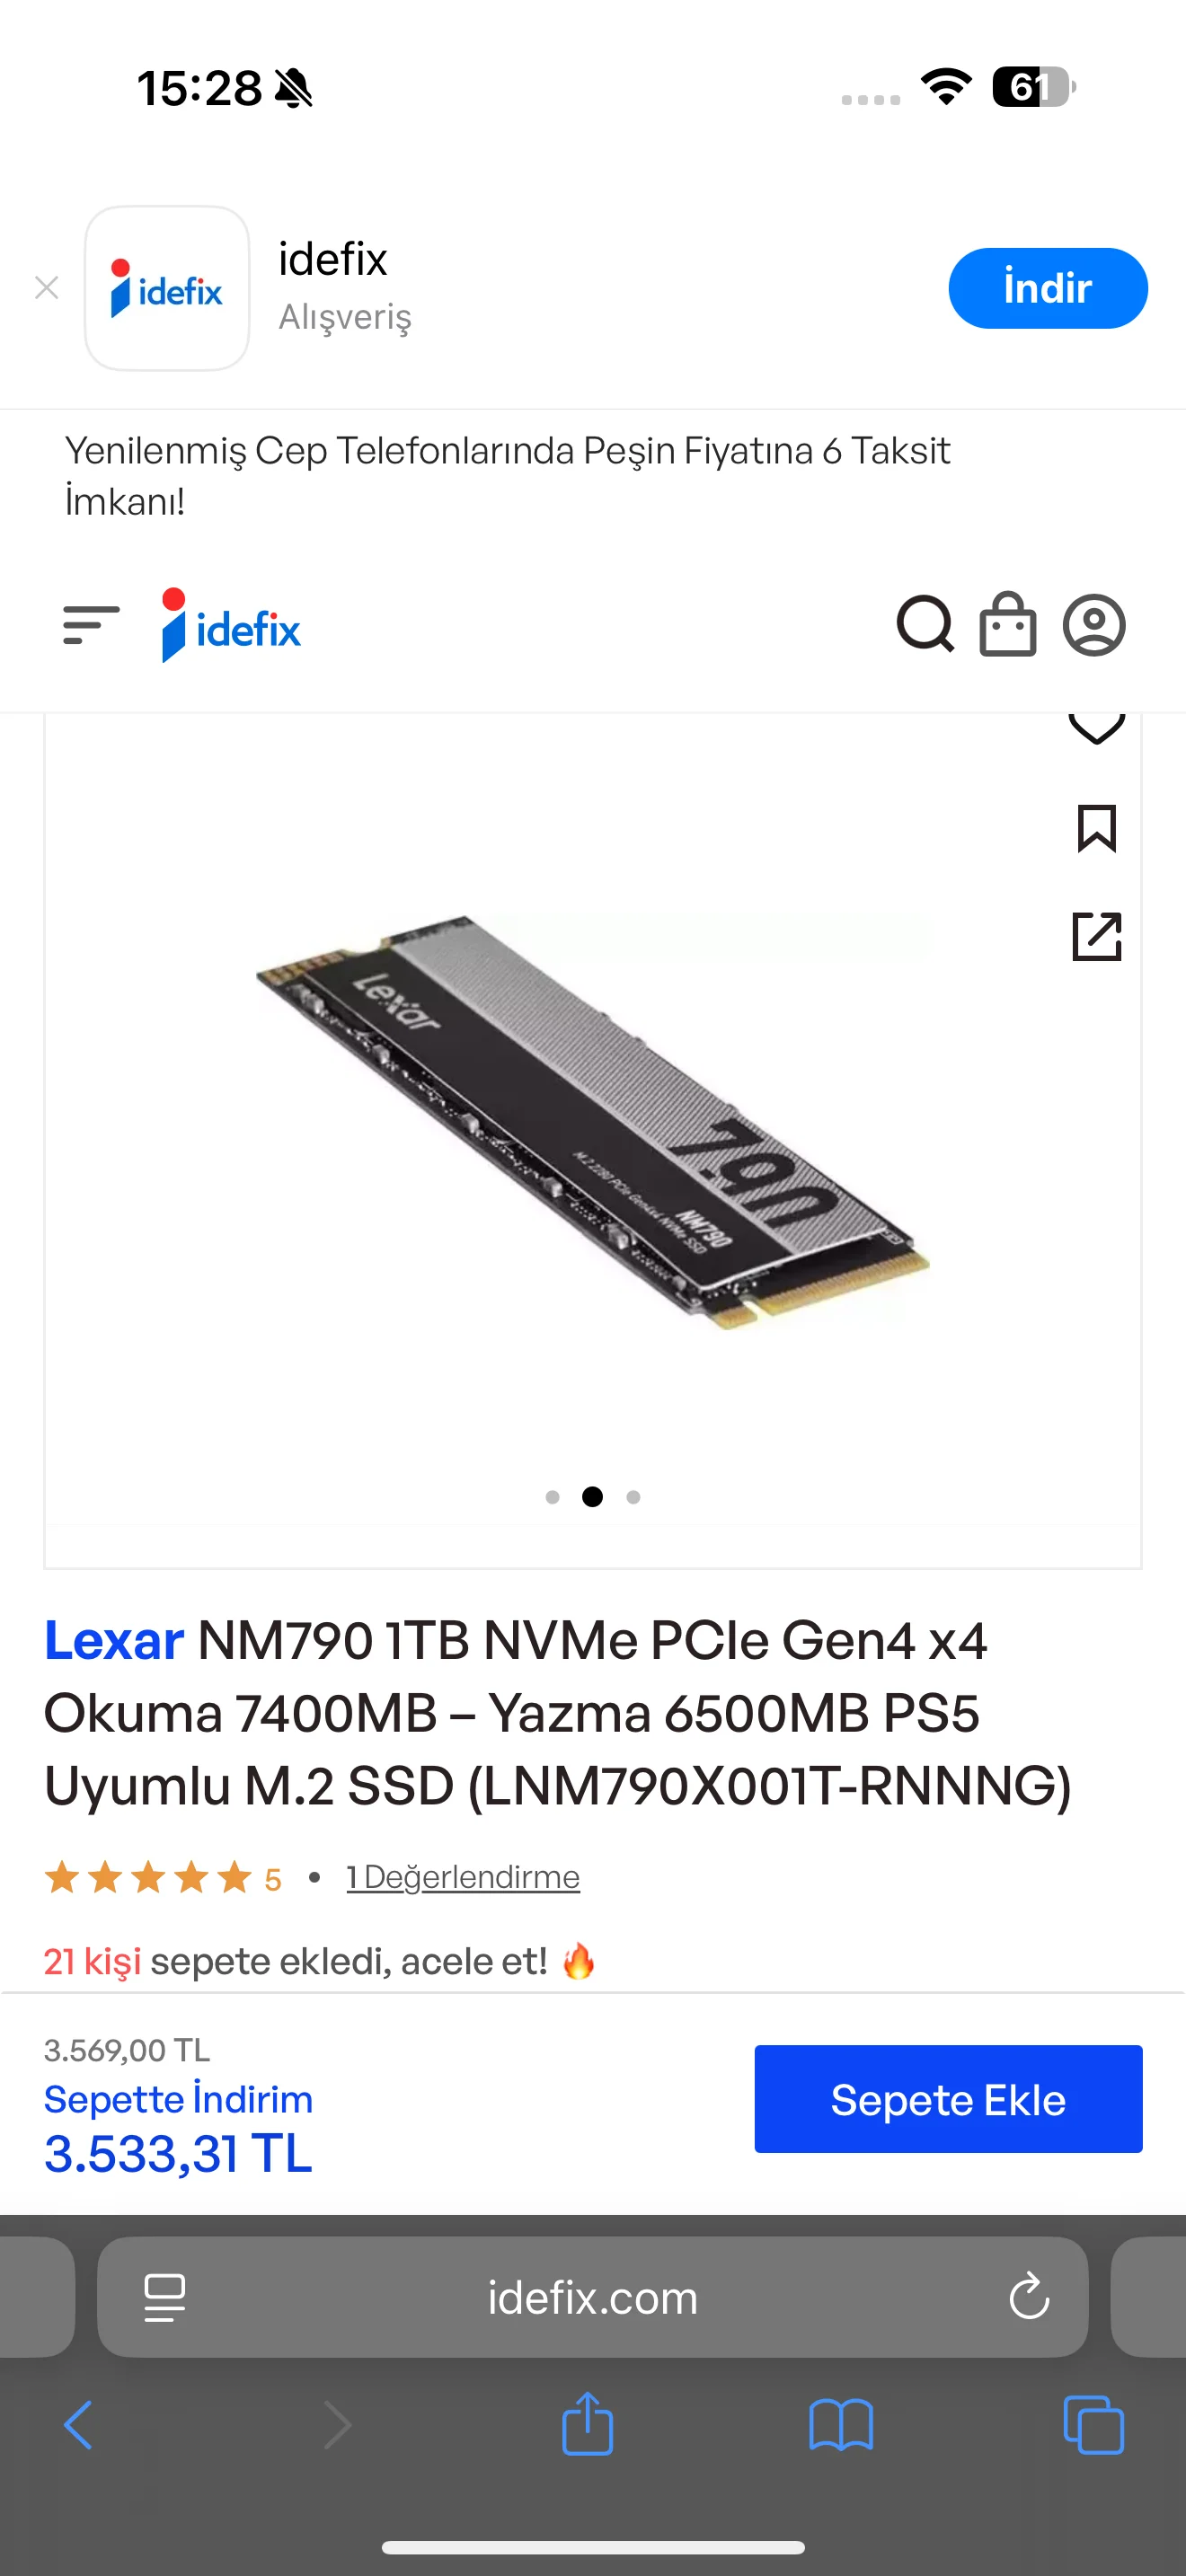Tap the Lexar NM790 SSD product image
Viewport: 1186px width, 2576px height.
(x=592, y=1120)
